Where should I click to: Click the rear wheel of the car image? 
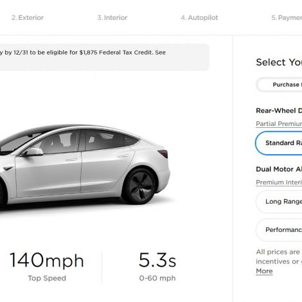[x=141, y=186]
